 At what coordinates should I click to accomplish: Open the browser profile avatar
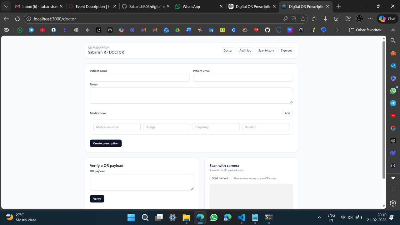(x=359, y=19)
